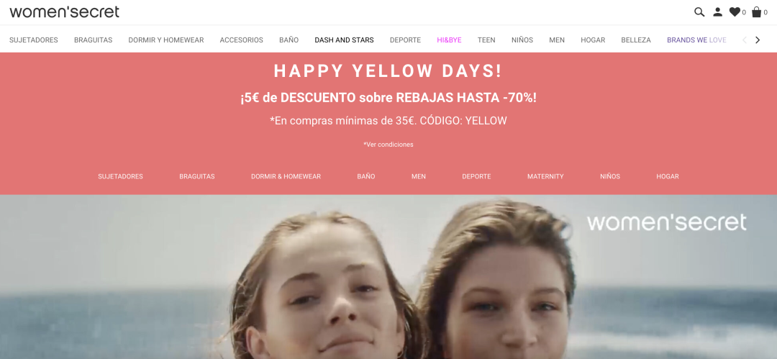Click the hero video of two women
The height and width of the screenshot is (359, 777).
tap(388, 277)
